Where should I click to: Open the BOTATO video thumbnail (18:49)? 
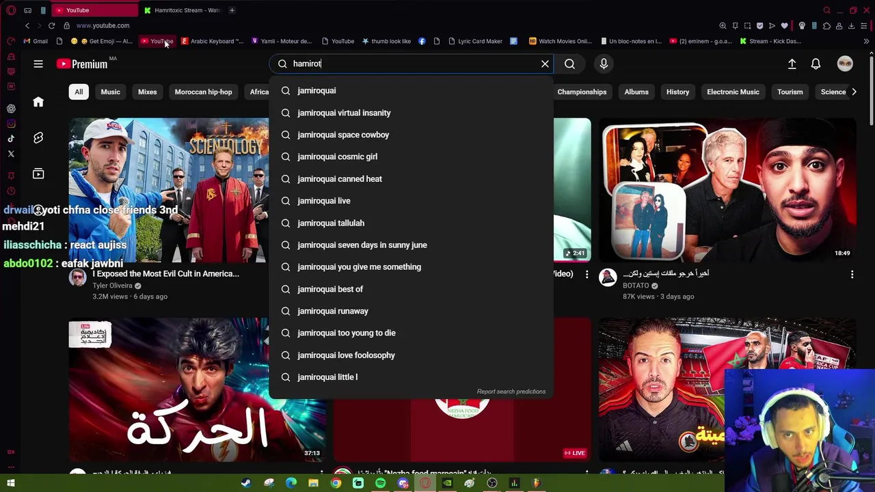pyautogui.click(x=727, y=190)
